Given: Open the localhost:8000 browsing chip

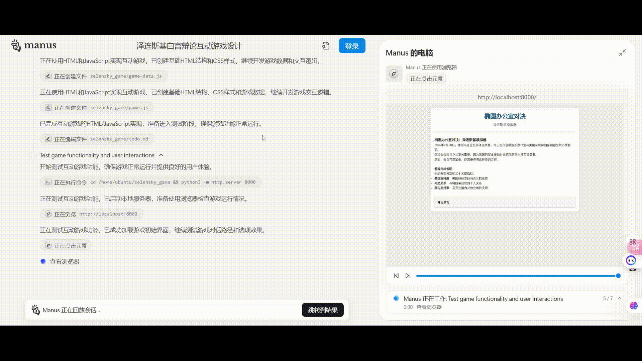Looking at the screenshot, I should pos(92,214).
